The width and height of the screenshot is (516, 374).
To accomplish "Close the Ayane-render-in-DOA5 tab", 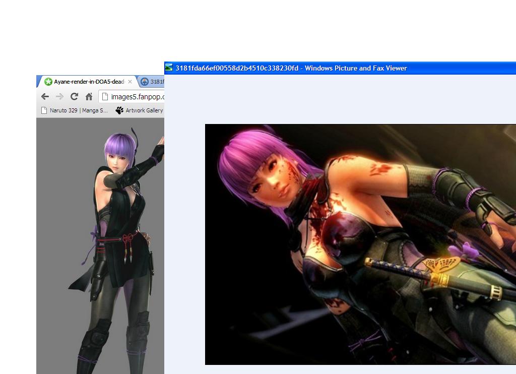I will (x=130, y=82).
